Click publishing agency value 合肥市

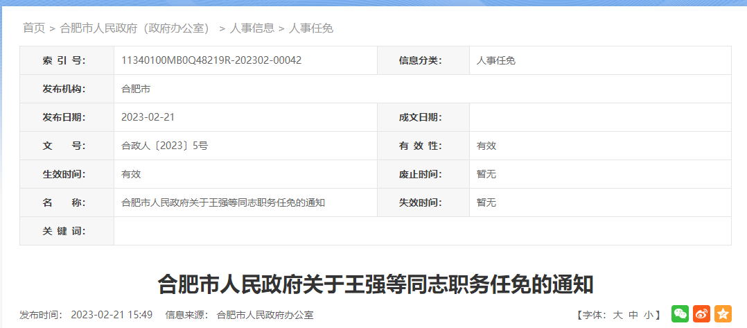coord(137,89)
